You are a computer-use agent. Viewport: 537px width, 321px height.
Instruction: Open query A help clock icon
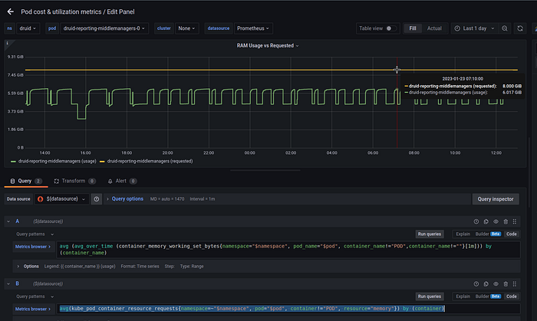coord(476,221)
